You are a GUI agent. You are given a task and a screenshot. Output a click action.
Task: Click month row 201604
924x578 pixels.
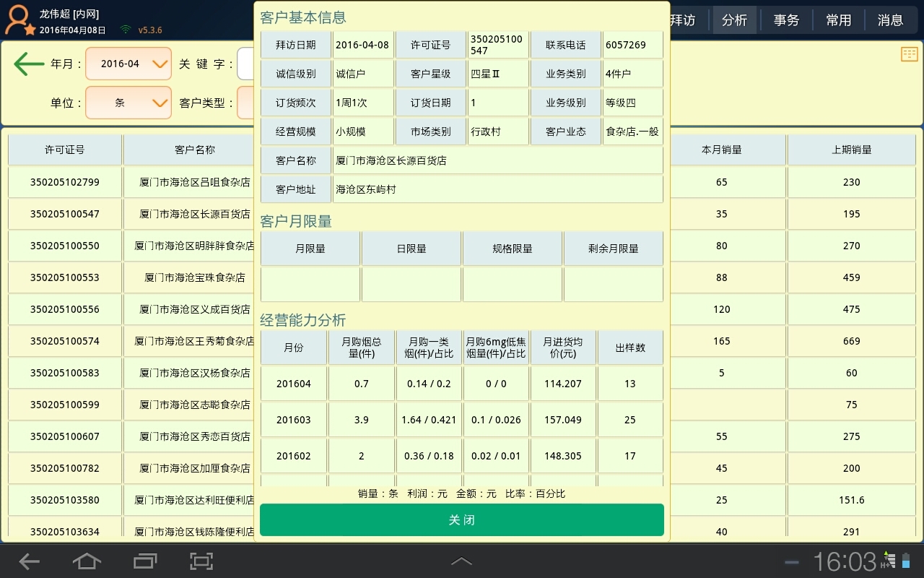[294, 384]
